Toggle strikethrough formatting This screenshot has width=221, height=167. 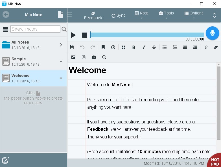point(154,47)
